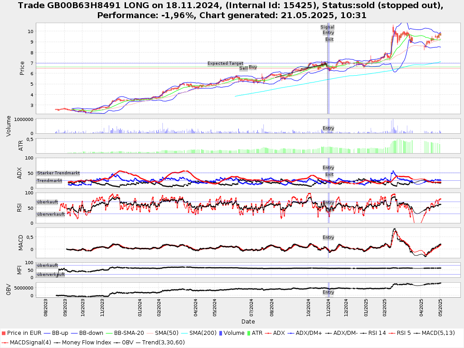Screen dimensions: 464x348
Task: Click the Buy label on the price chart
Action: click(x=253, y=67)
